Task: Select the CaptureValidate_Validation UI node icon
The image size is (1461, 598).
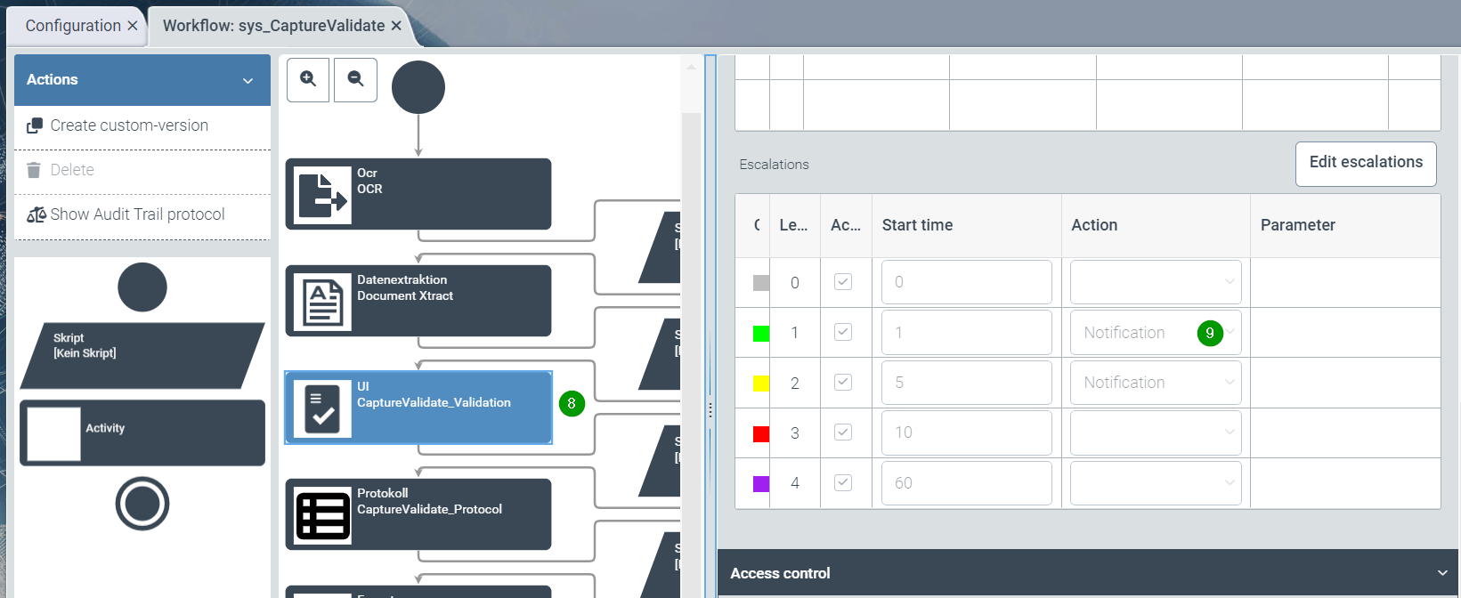Action: pos(321,408)
